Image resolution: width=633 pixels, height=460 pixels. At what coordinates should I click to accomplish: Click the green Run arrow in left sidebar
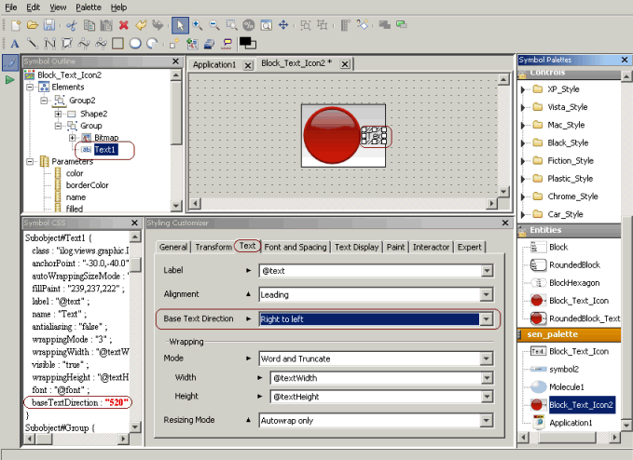click(10, 81)
